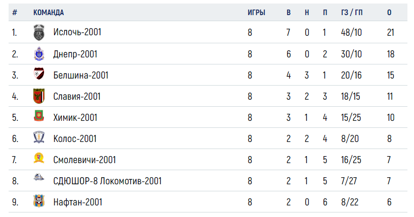Click the ГЗ / ГП column header

pyautogui.click(x=352, y=13)
